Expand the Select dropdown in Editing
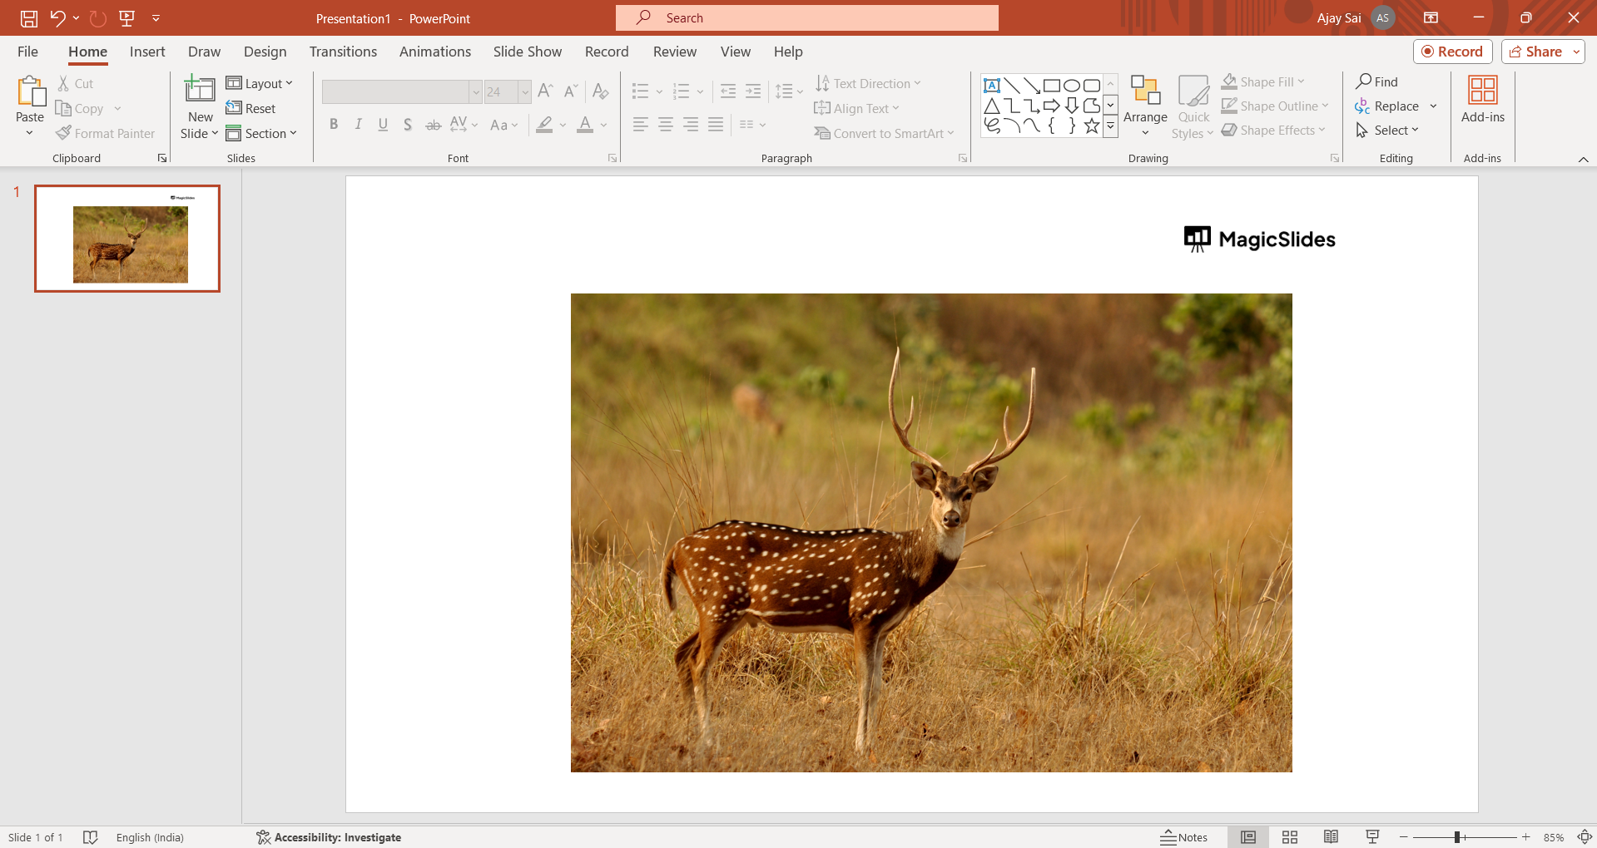1597x848 pixels. point(1387,131)
